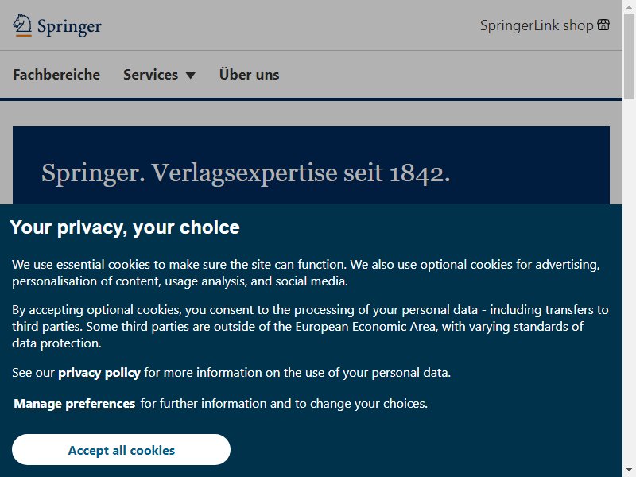Accept all cookies
Image resolution: width=636 pixels, height=477 pixels.
click(122, 450)
